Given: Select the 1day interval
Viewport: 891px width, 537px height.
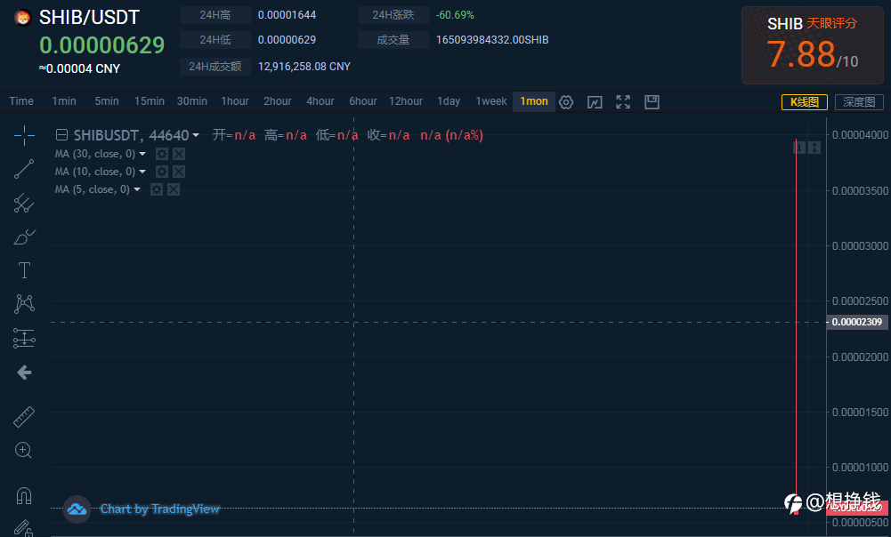Looking at the screenshot, I should click(449, 101).
